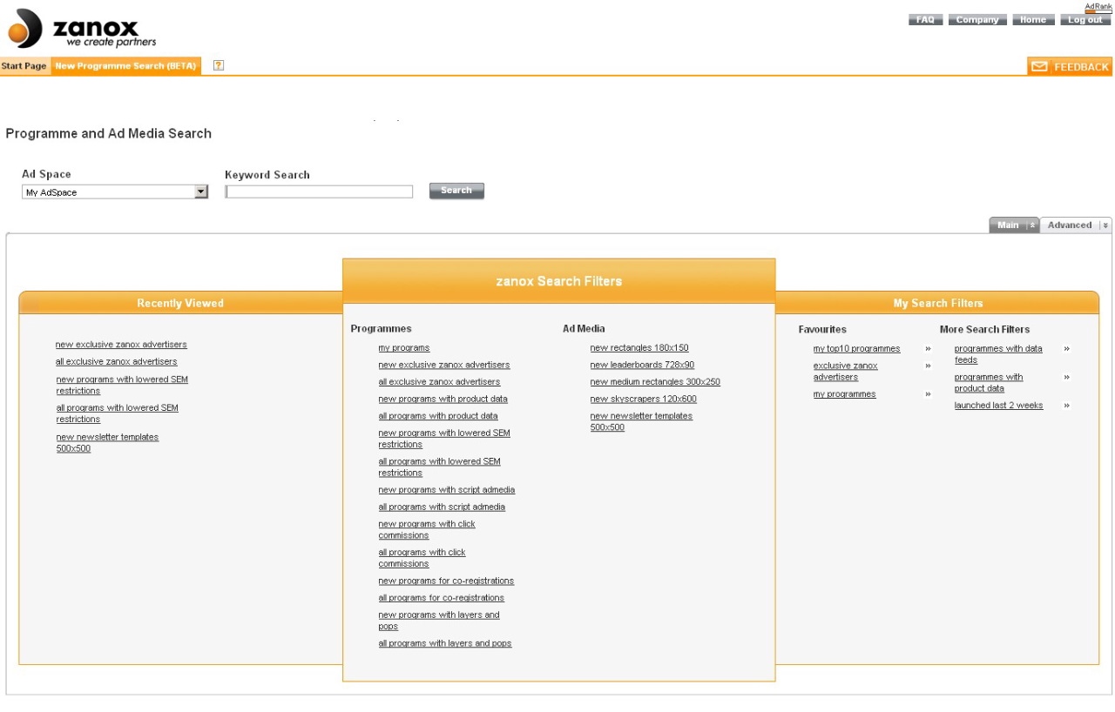Open all programs for co-registrations
The image size is (1115, 712).
coord(441,598)
